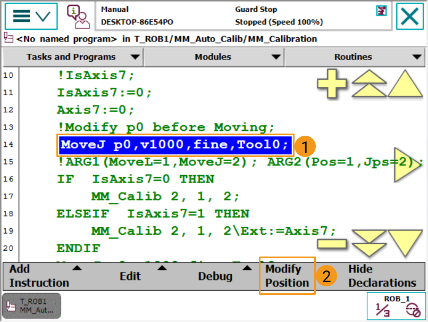Zoom out with the yellow minus icon
Screen dimensions: 428x322
[x=332, y=244]
